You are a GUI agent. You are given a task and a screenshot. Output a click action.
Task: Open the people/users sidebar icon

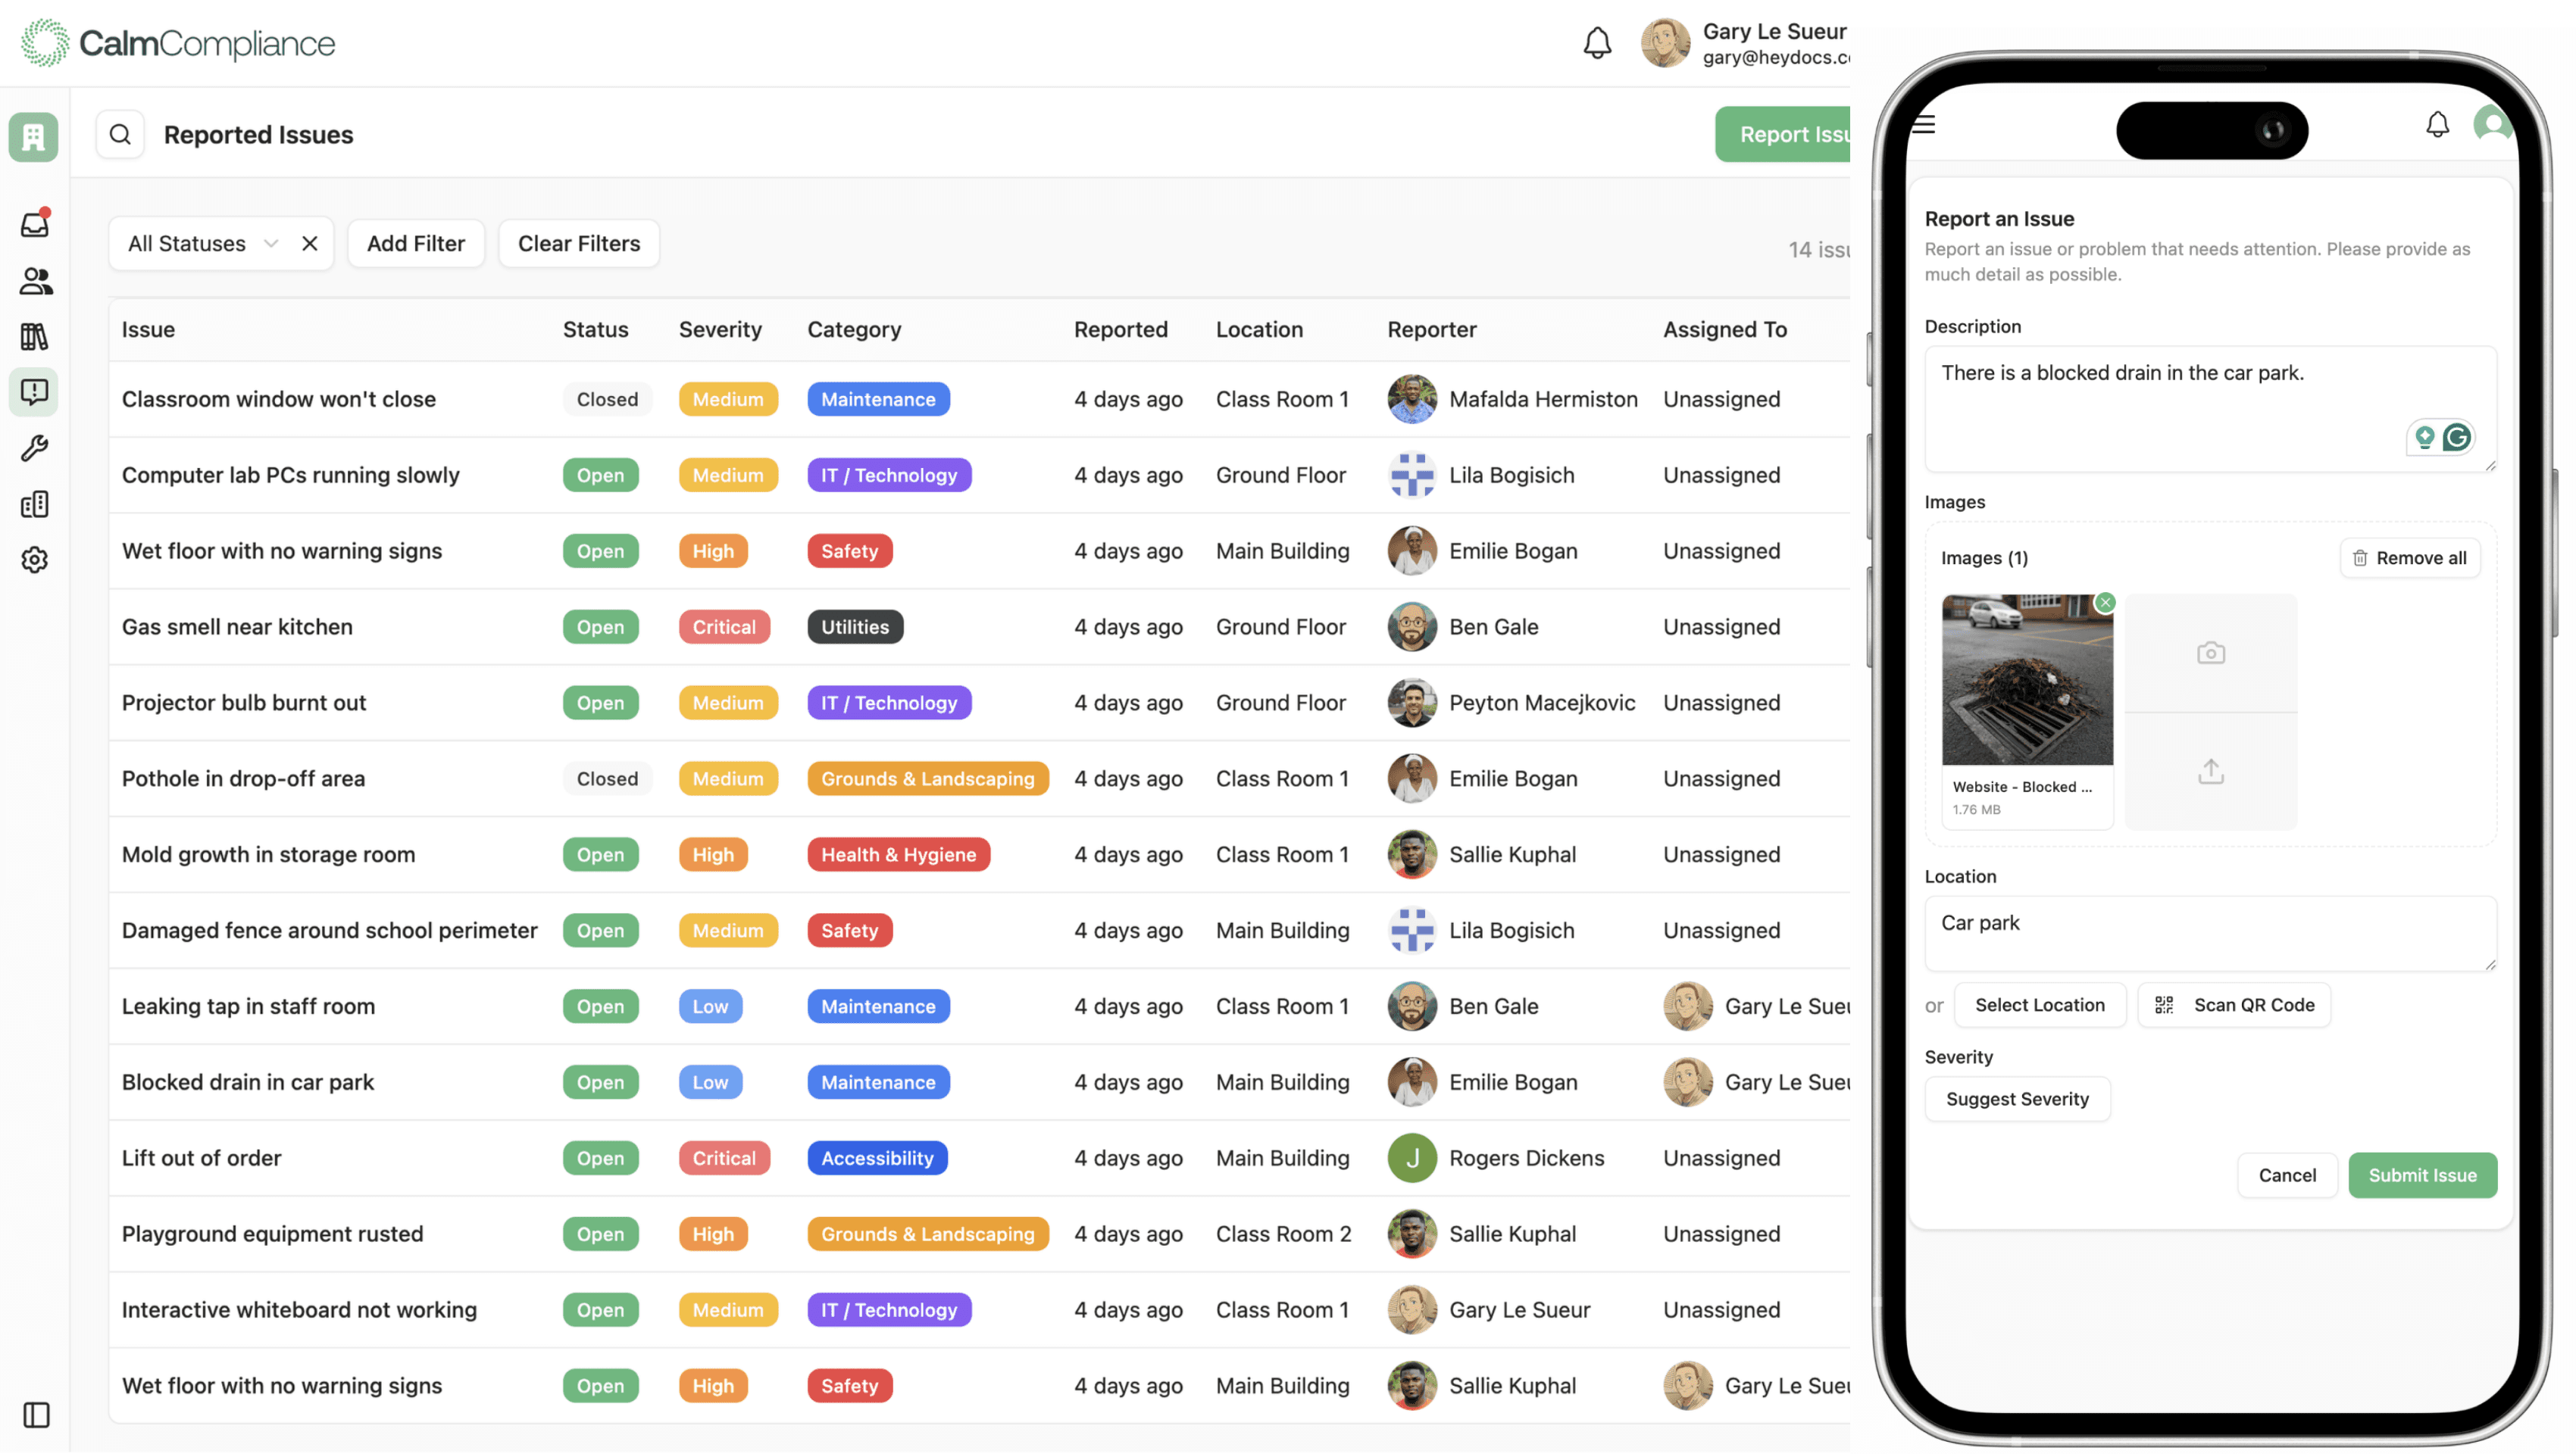[x=35, y=281]
